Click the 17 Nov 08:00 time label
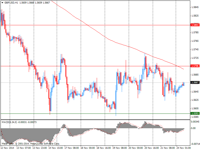 [72, 148]
